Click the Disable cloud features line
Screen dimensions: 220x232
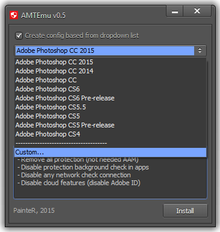tap(79, 183)
